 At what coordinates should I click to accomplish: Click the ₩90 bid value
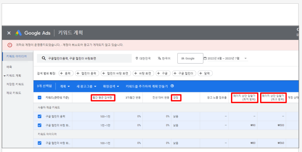pyautogui.click(x=253, y=125)
